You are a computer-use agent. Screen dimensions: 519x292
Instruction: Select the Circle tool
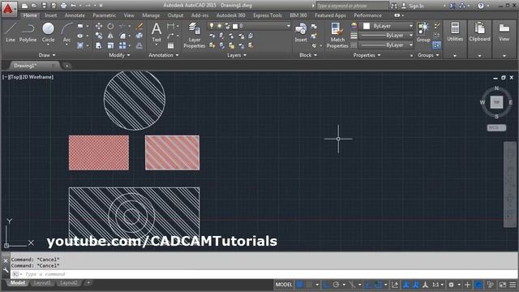[x=48, y=32]
